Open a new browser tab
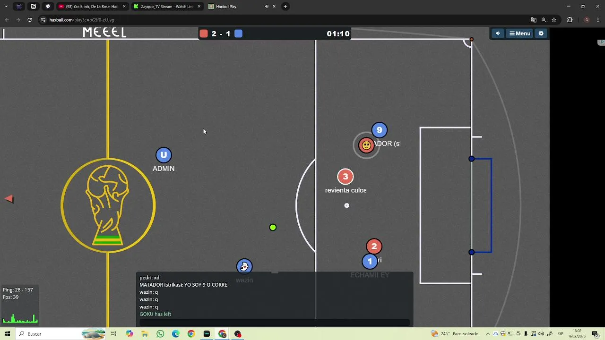 [285, 7]
